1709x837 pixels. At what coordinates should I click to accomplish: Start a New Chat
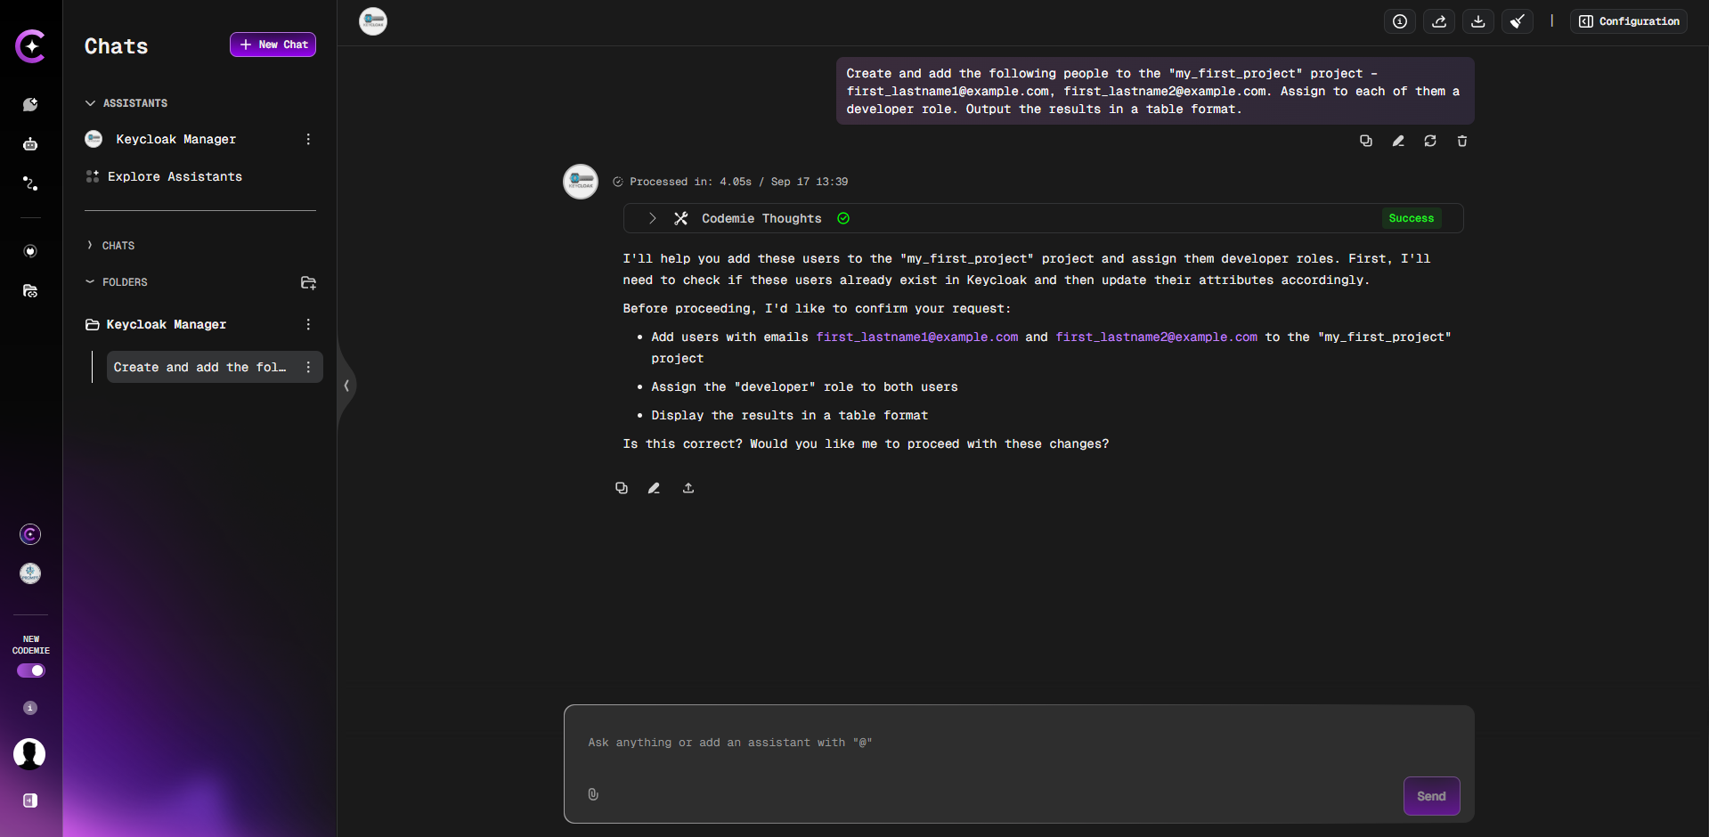pyautogui.click(x=273, y=45)
